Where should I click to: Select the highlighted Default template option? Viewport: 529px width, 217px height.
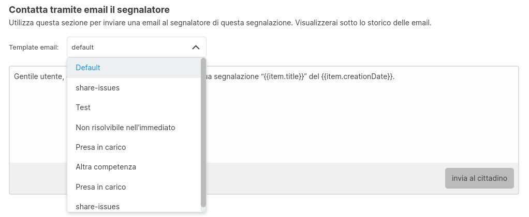(88, 68)
